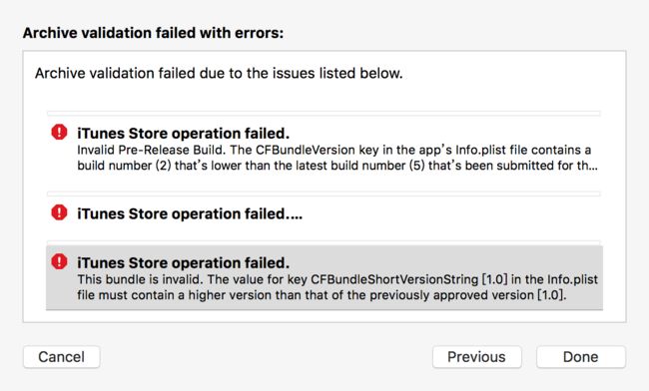
Task: Click the Cancel button
Action: pyautogui.click(x=61, y=357)
